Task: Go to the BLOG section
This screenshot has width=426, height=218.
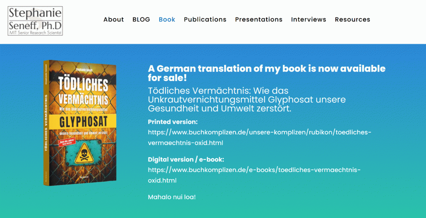Action: (141, 20)
